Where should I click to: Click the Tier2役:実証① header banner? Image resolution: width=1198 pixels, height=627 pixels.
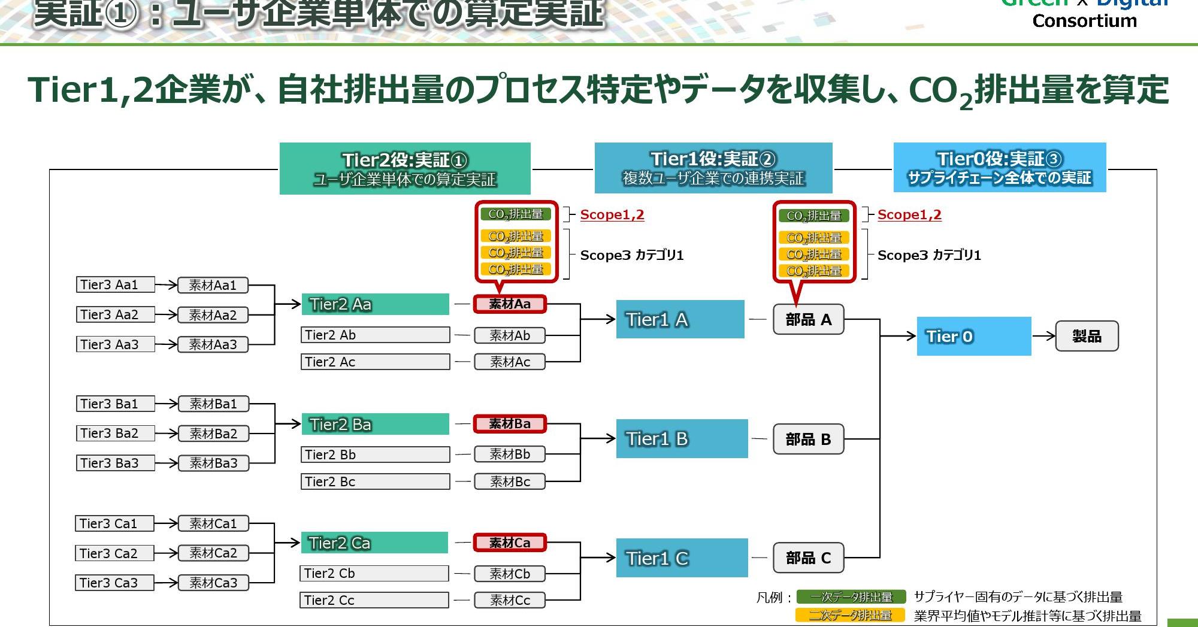click(405, 169)
